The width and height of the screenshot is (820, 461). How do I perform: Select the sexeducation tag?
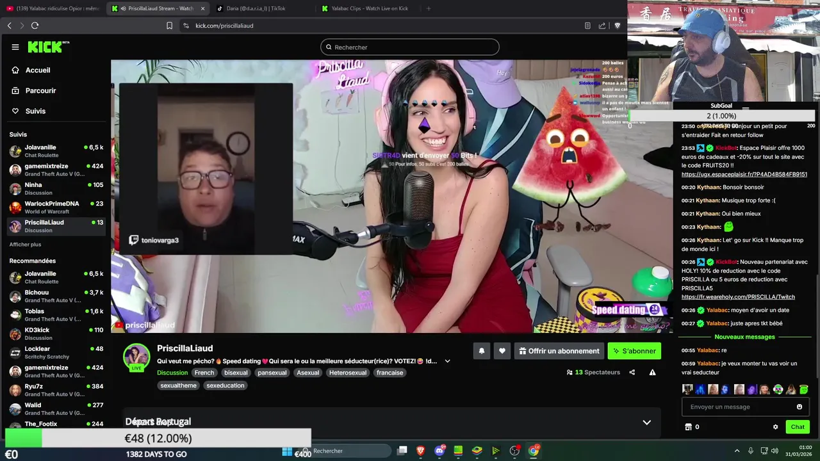coord(225,385)
